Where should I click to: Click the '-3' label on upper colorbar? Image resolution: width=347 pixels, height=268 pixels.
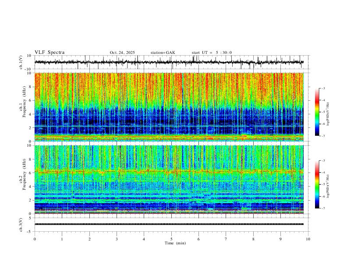[x=323, y=88]
